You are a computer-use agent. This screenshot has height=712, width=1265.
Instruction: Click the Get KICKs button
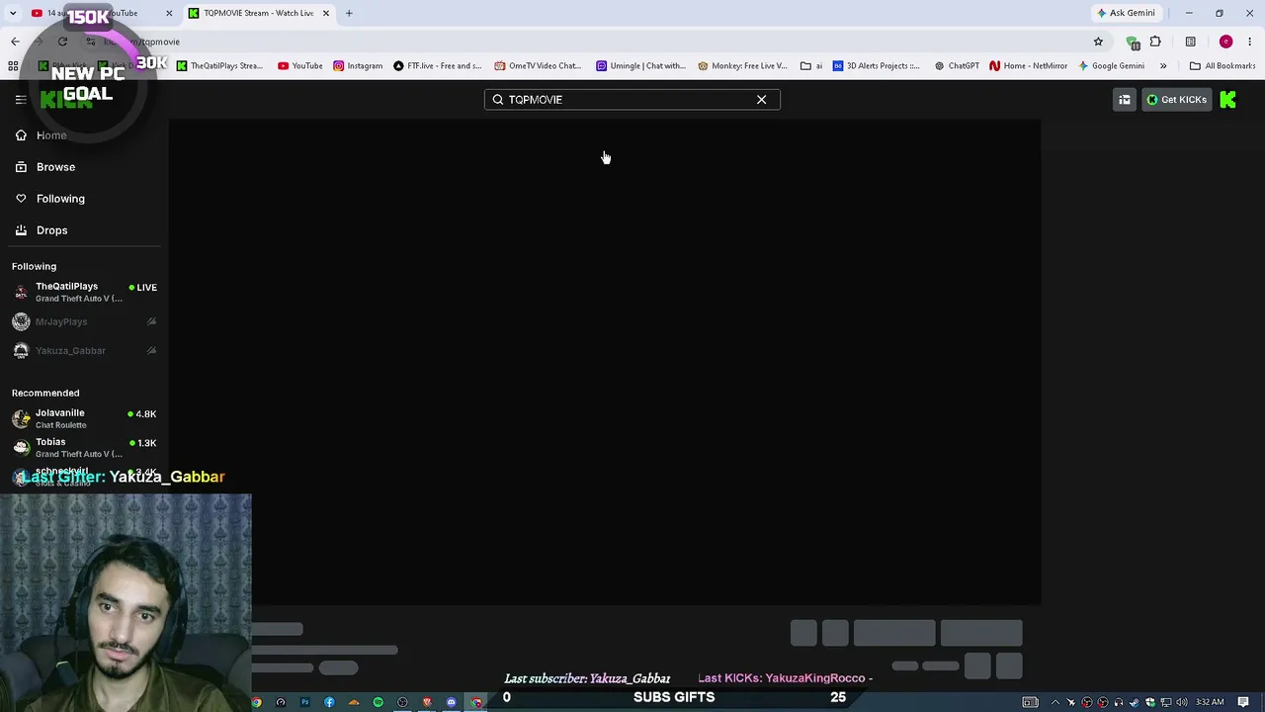[x=1176, y=99]
